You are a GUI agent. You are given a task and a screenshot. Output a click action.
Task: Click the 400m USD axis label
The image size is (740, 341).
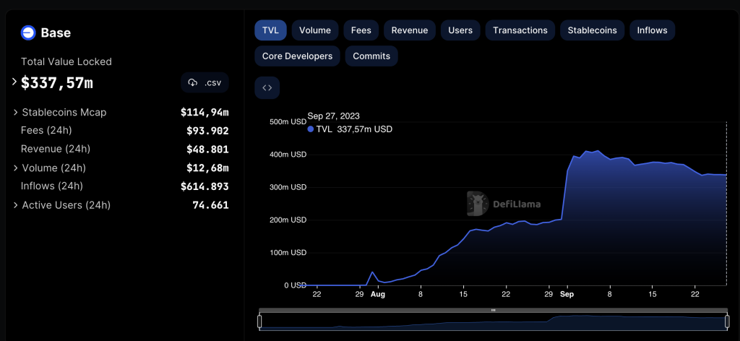tap(288, 154)
